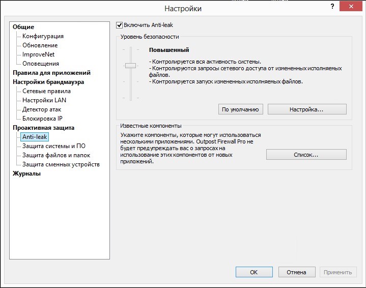
Task: Go to the Оповещения section
Action: [41, 64]
